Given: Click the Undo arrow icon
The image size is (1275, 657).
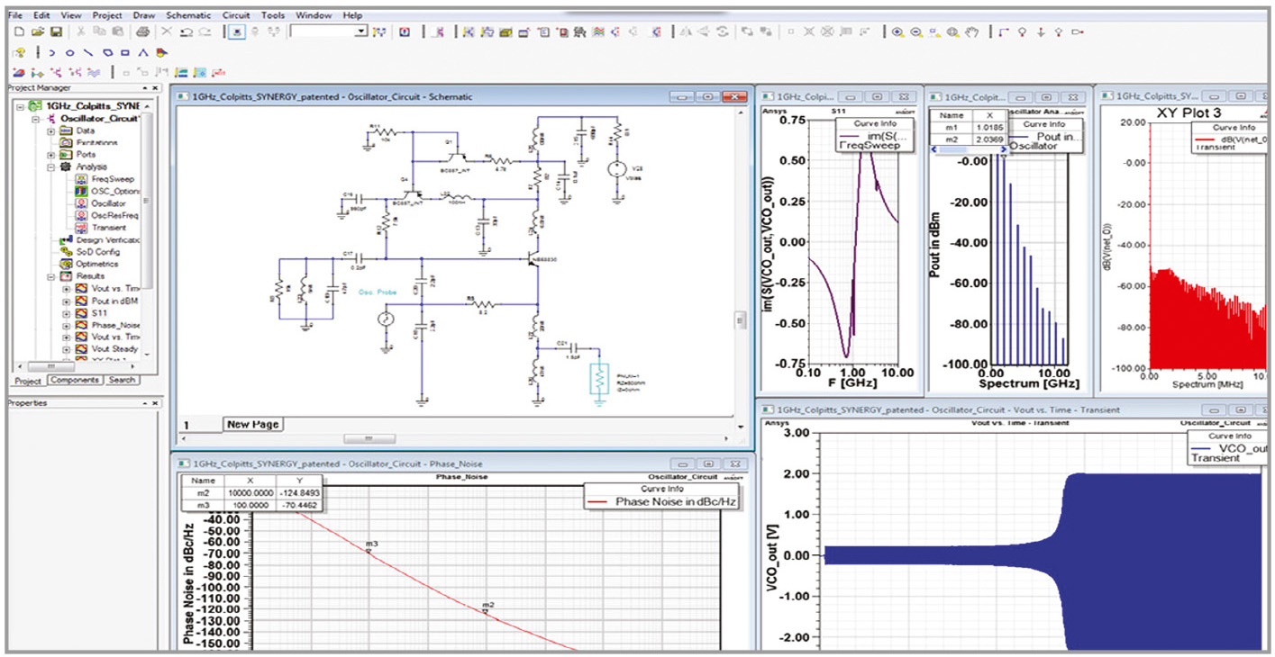Looking at the screenshot, I should pyautogui.click(x=187, y=32).
